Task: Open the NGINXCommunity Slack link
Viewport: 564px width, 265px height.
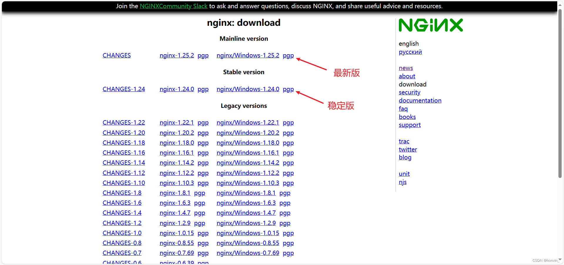Action: tap(174, 6)
